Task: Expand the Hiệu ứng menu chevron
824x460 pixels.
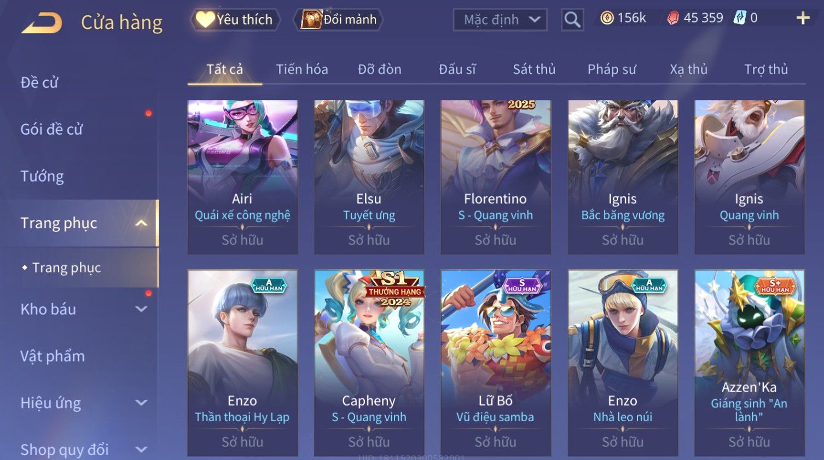Action: tap(141, 403)
